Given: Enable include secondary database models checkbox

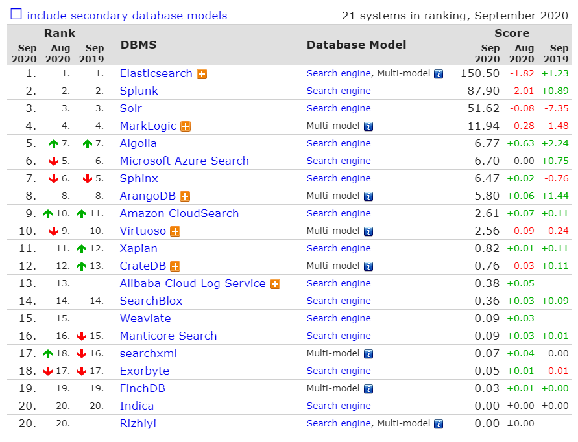Looking at the screenshot, I should coord(16,14).
